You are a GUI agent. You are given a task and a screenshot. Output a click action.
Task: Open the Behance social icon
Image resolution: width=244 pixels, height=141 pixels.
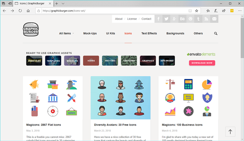click(182, 19)
